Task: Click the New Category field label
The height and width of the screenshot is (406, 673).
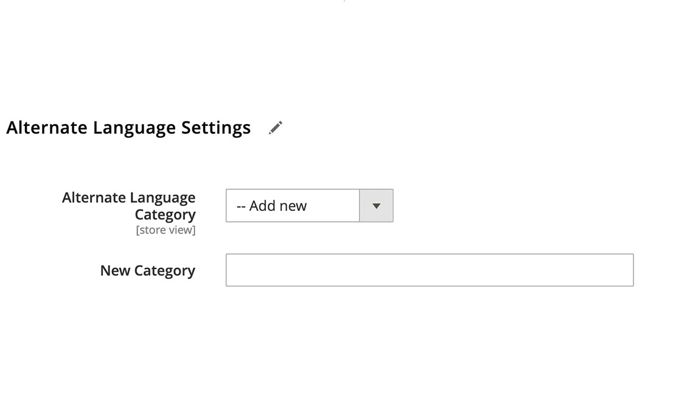Action: point(148,270)
